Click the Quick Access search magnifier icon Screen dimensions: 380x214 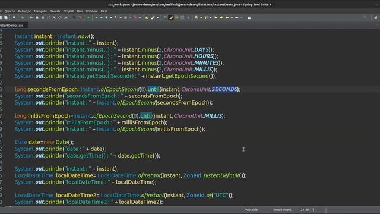point(365,17)
